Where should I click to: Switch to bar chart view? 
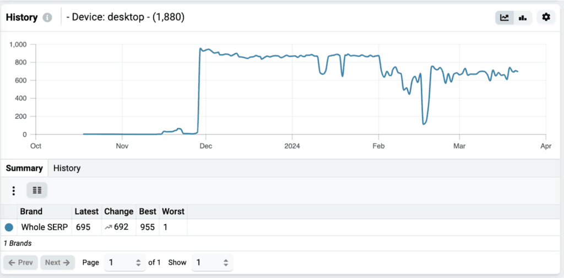point(523,17)
